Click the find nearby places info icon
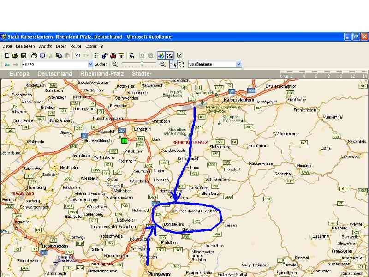Screen dimensions: 369x277 click(x=105, y=55)
